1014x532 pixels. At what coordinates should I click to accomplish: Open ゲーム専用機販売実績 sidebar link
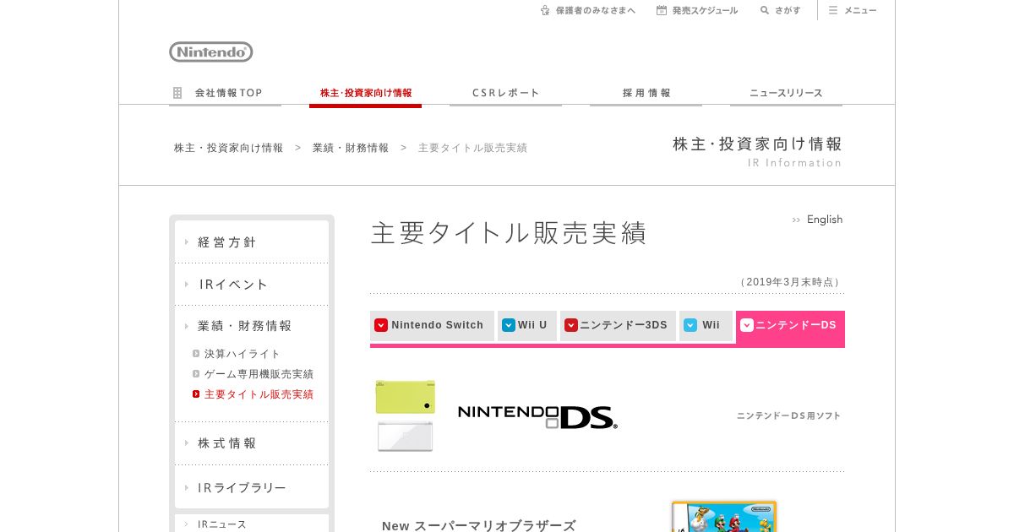pyautogui.click(x=253, y=374)
